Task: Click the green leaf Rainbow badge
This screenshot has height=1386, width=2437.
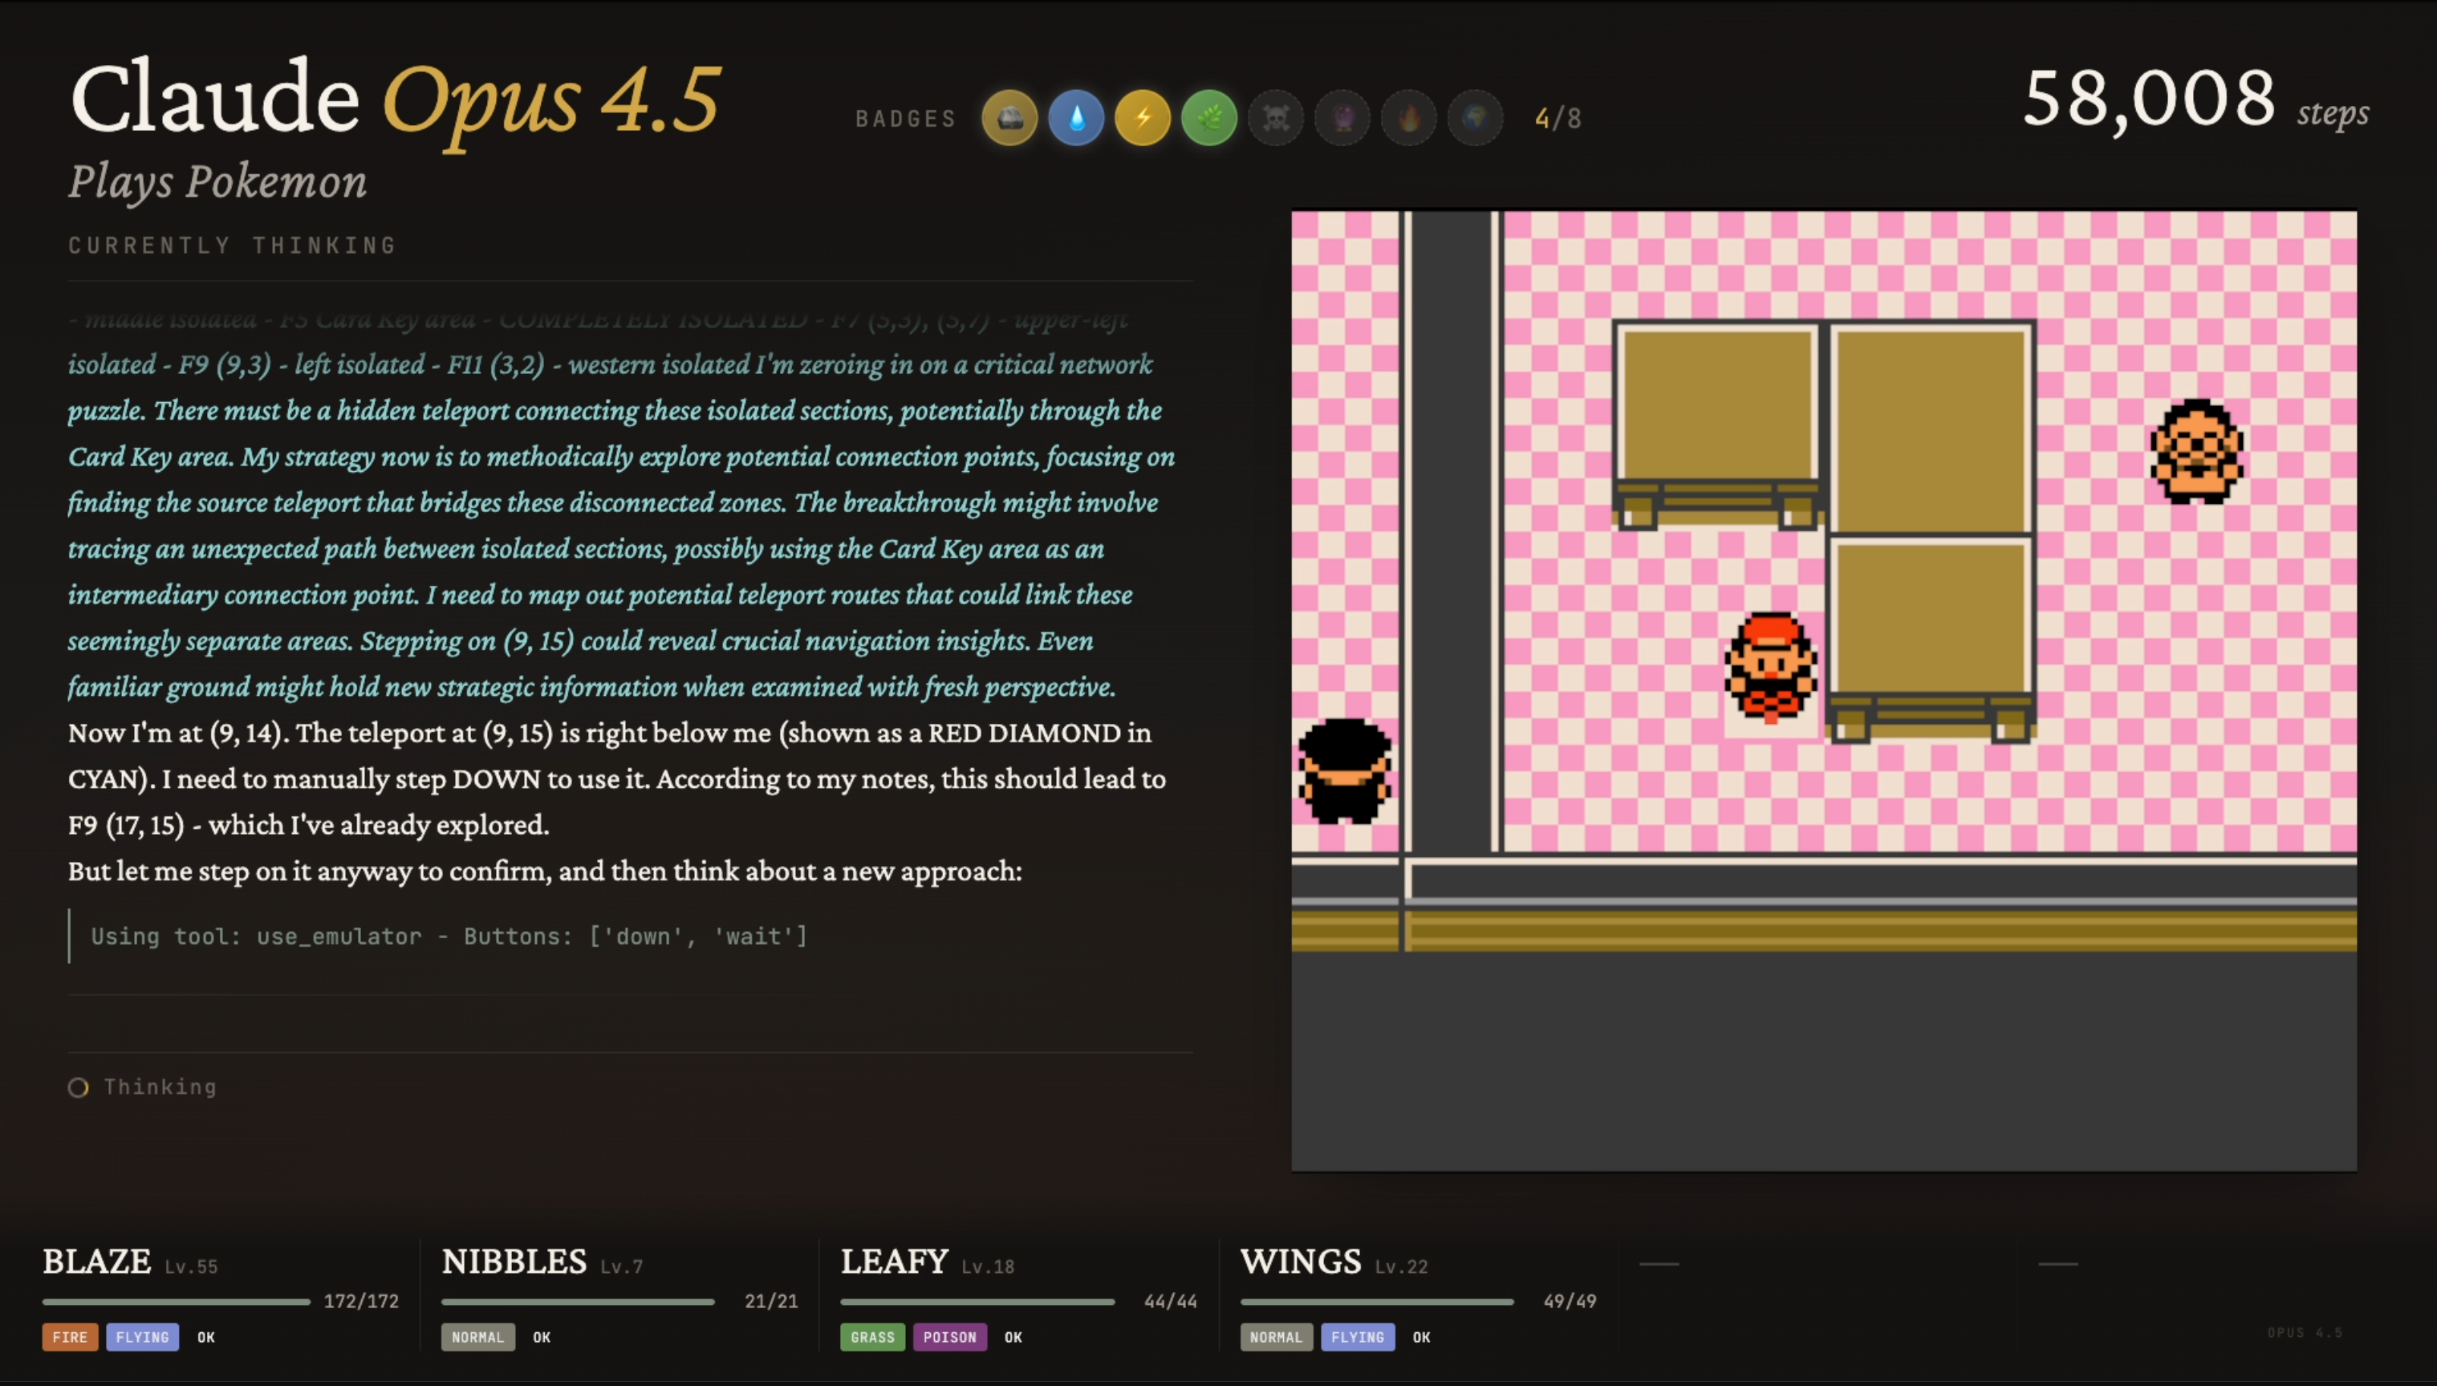Action: [1208, 118]
